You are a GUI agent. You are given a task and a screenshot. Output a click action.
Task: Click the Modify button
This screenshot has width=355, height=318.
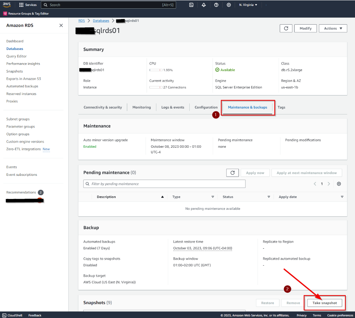pyautogui.click(x=305, y=28)
